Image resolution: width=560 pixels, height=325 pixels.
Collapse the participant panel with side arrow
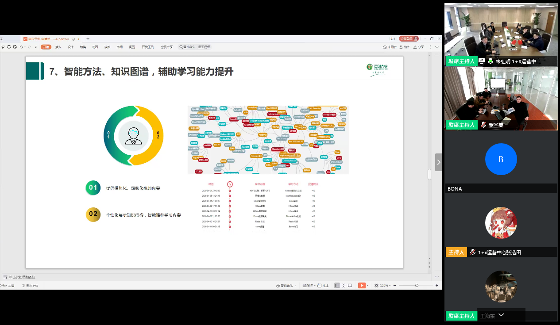click(x=439, y=162)
